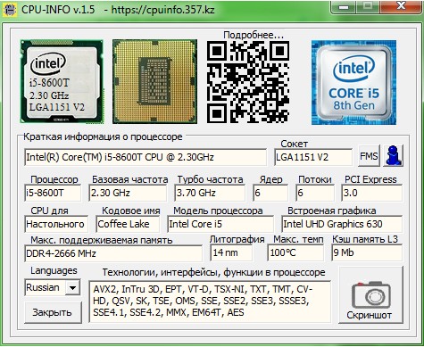Click the CPU-INFO app icon in title bar
The width and height of the screenshot is (424, 347).
pyautogui.click(x=9, y=10)
